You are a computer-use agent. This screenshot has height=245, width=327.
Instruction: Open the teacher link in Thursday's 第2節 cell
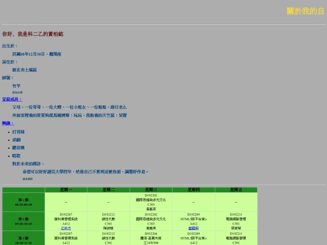coord(193,228)
